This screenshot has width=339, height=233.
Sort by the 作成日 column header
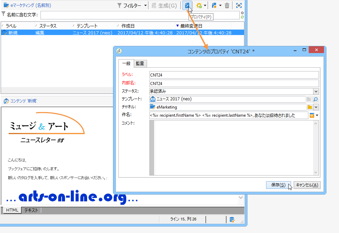(146, 26)
